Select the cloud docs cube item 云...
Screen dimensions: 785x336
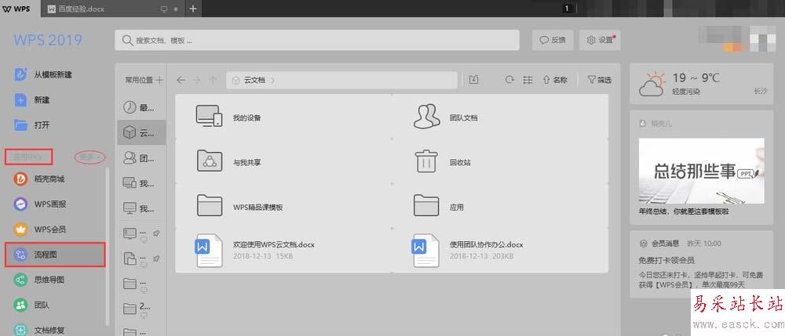141,133
